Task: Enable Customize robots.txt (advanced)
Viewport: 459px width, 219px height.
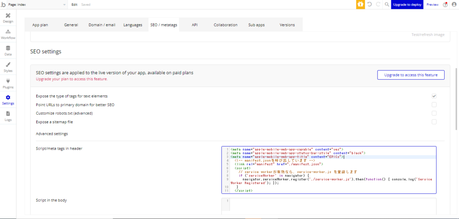Action: click(434, 113)
